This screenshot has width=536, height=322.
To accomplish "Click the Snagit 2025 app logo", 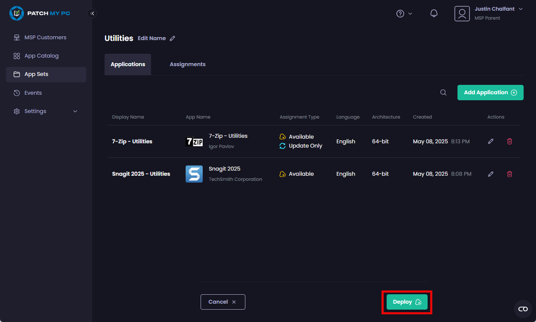I will pos(194,174).
